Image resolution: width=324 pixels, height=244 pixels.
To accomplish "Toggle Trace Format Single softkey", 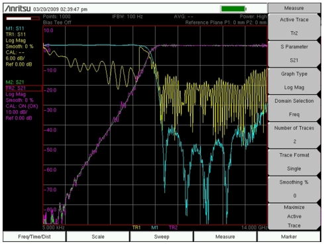I will coord(294,162).
